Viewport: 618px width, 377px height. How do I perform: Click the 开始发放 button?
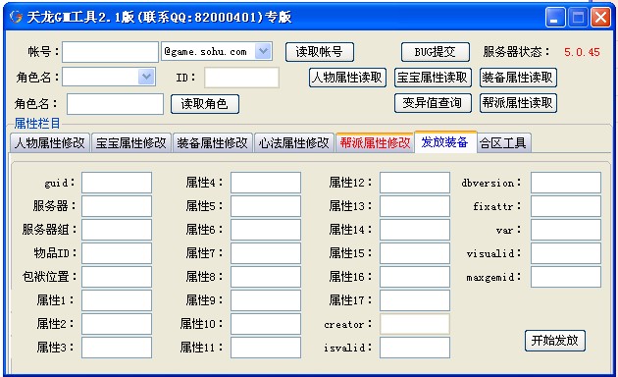click(x=554, y=341)
